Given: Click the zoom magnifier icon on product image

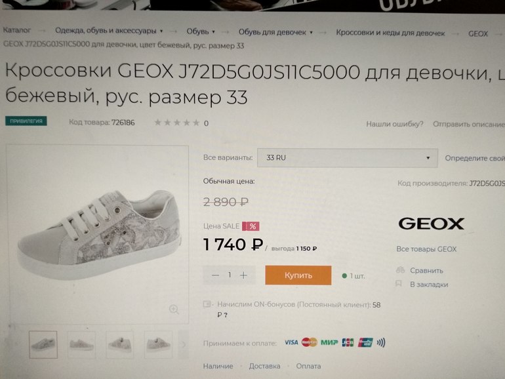Looking at the screenshot, I should 174,309.
